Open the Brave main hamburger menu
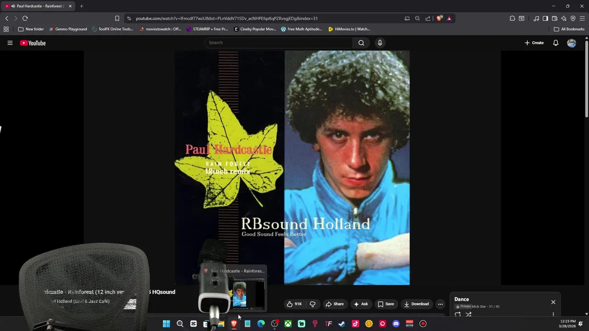The width and height of the screenshot is (589, 331). coord(582,18)
